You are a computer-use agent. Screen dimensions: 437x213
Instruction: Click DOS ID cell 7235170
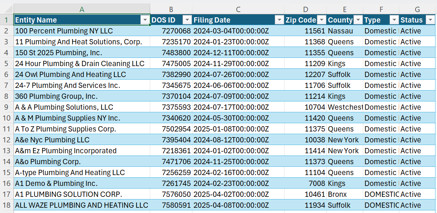[171, 42]
